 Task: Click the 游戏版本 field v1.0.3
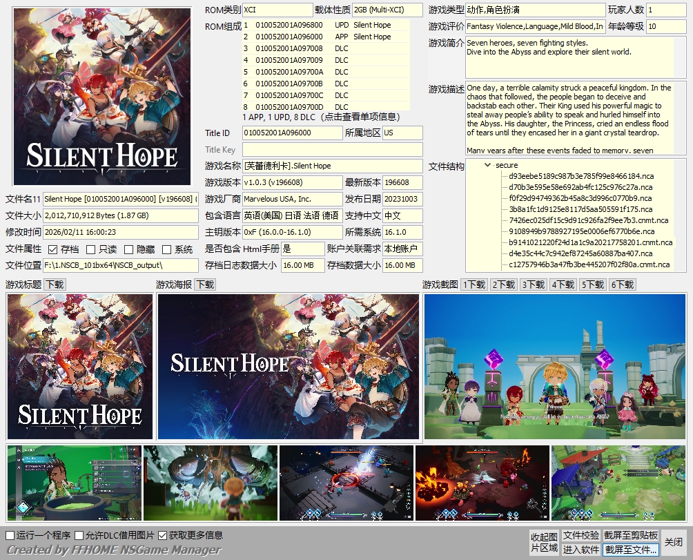tap(292, 182)
